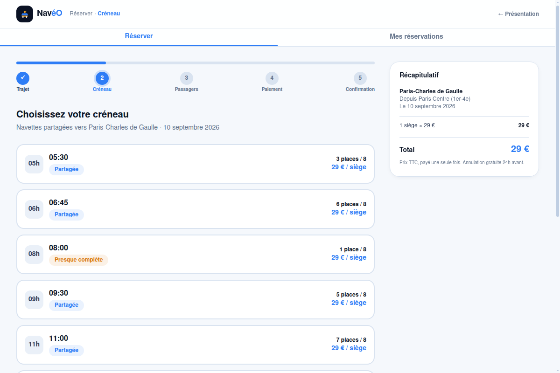Choose the 06:45 shuttle slot
Viewport: 560px width, 373px height.
pyautogui.click(x=196, y=209)
